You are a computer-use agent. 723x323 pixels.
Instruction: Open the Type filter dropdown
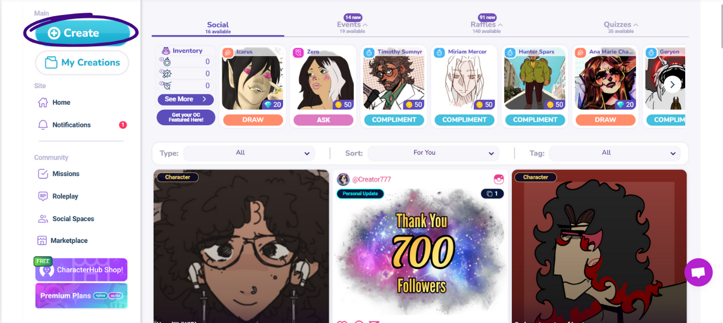[x=249, y=153]
